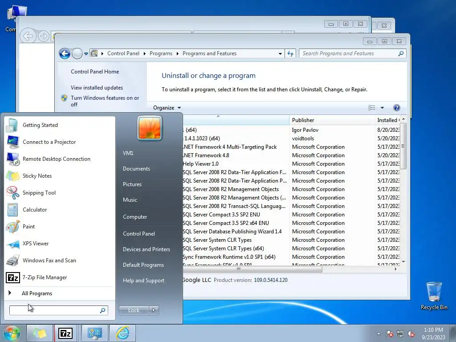Open the Programs and Features help icon

point(396,108)
